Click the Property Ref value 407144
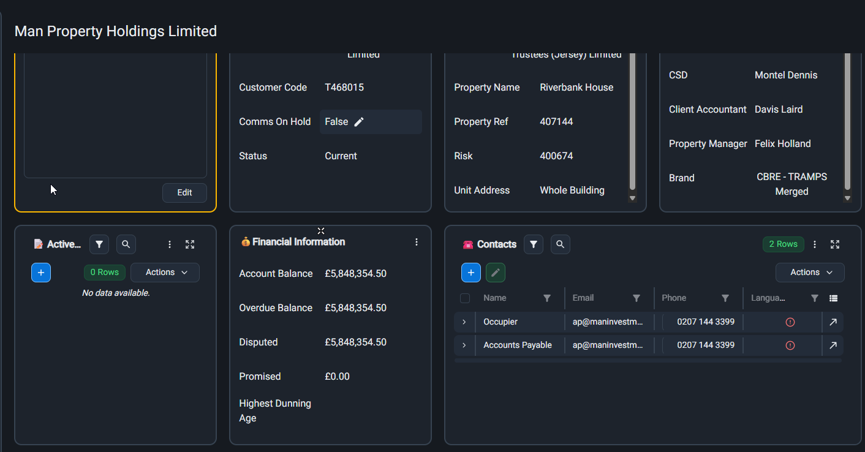The image size is (865, 452). click(556, 122)
